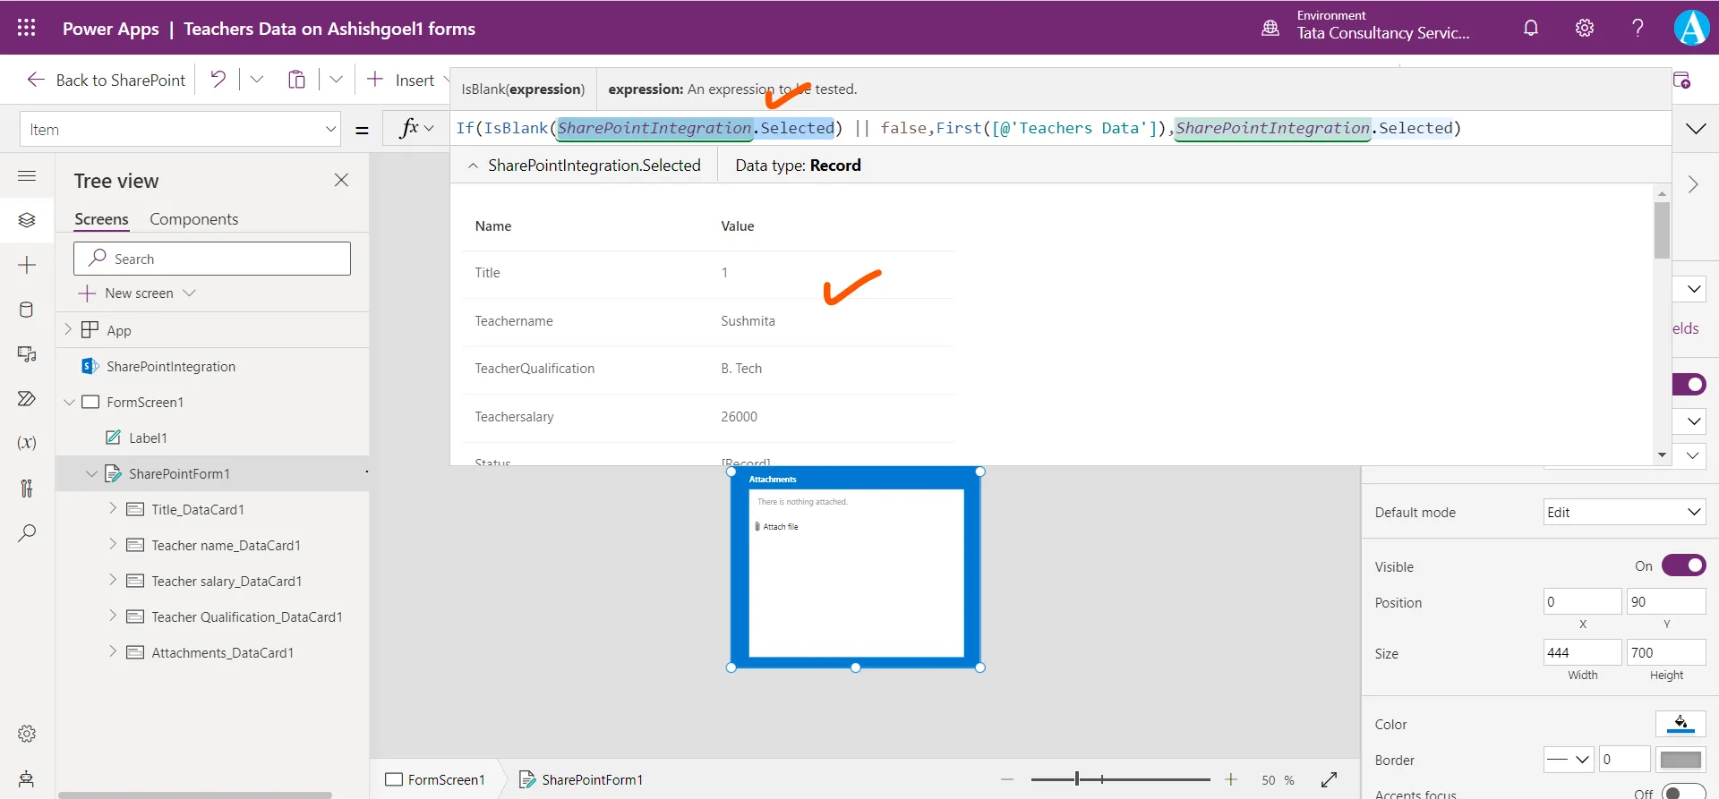Open the Undo history dropdown arrow
The height and width of the screenshot is (799, 1719).
pos(257,80)
